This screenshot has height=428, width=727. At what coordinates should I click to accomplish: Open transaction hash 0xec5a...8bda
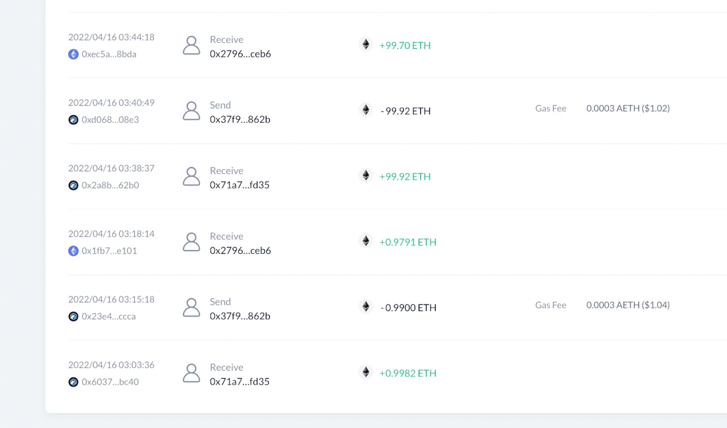pyautogui.click(x=109, y=54)
